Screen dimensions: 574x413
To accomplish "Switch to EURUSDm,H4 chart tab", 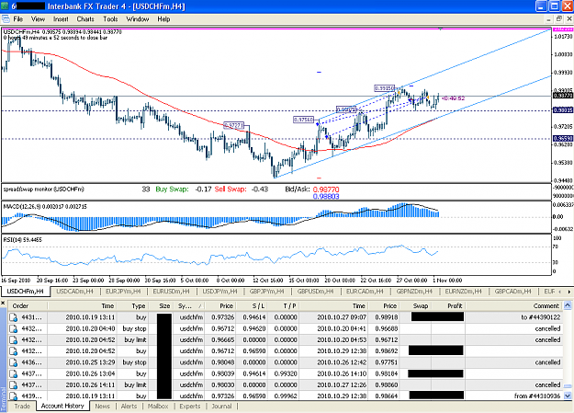I will [172, 292].
